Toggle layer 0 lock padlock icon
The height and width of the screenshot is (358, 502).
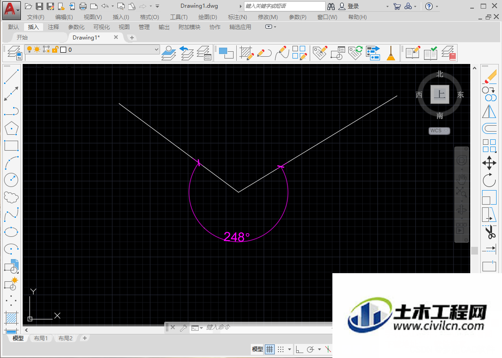55,49
